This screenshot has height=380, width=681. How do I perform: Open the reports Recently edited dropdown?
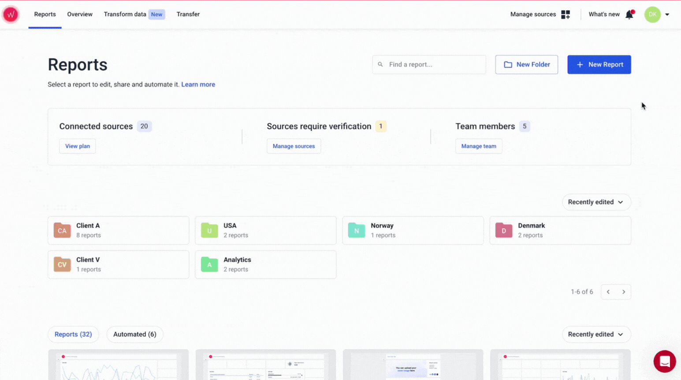596,334
